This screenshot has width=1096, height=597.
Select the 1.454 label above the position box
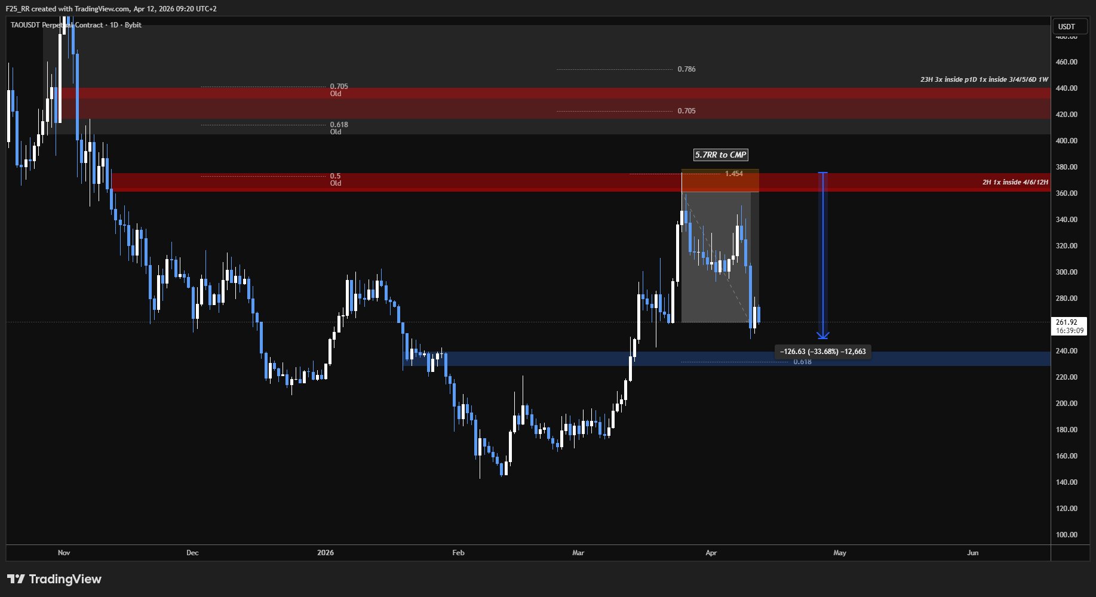pos(734,174)
